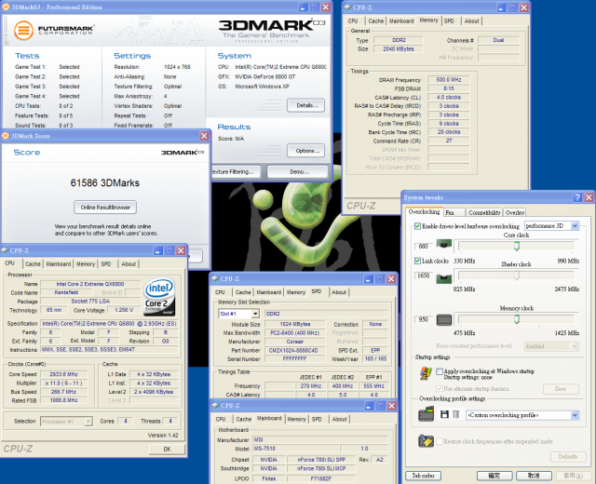Image resolution: width=596 pixels, height=484 pixels.
Task: Click the core clock value field 660
Action: pyautogui.click(x=423, y=246)
